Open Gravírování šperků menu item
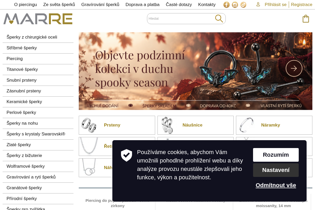 [x=100, y=4]
